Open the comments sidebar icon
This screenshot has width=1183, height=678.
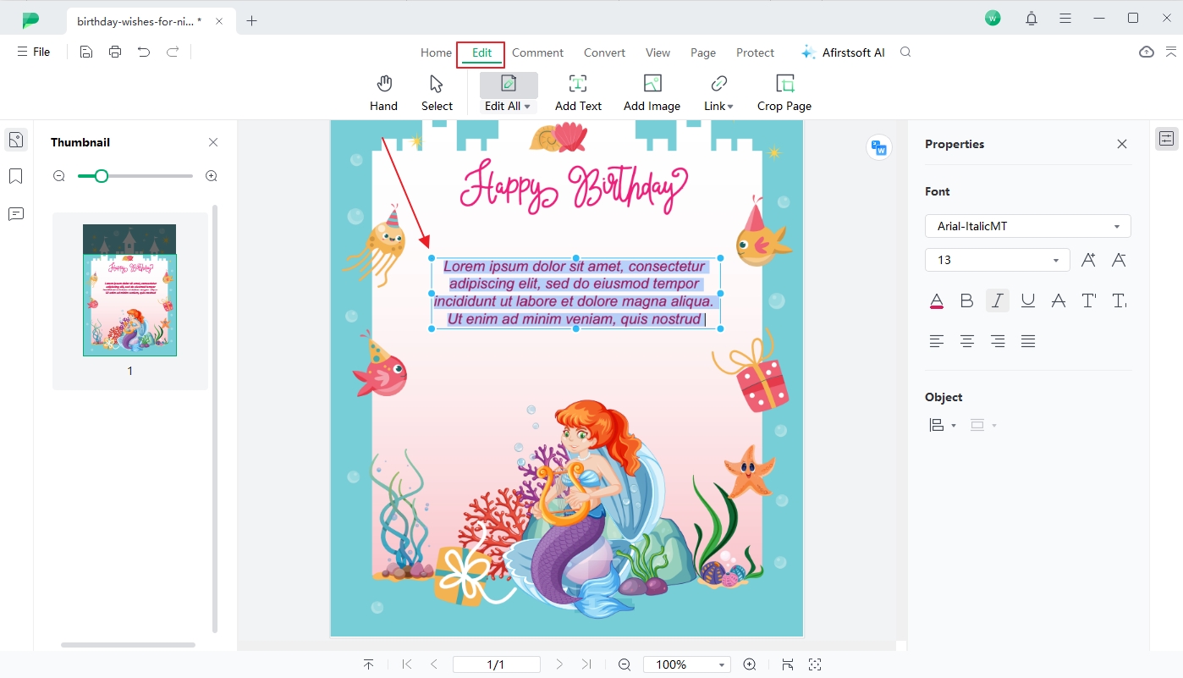tap(16, 214)
